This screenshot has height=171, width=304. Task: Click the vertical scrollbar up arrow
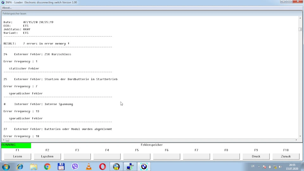pos(300,18)
